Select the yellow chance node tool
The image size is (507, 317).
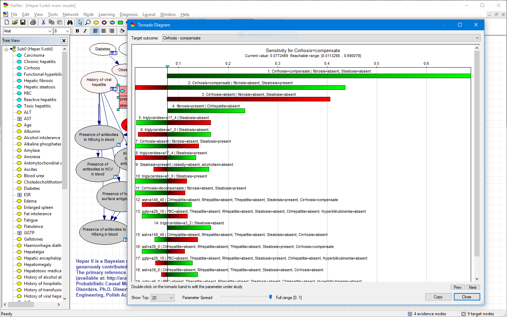(x=96, y=22)
